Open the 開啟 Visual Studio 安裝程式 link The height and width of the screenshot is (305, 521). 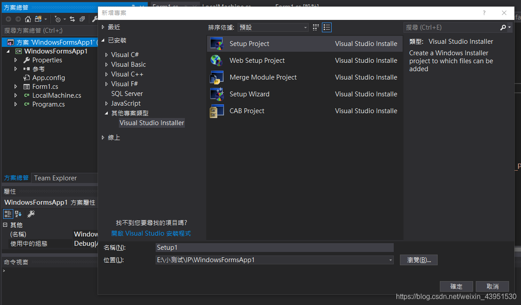tap(151, 233)
